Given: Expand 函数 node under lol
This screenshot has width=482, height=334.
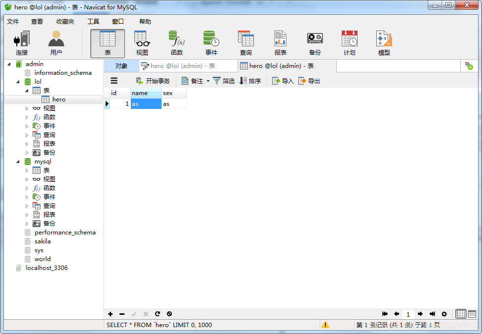Looking at the screenshot, I should tap(27, 117).
